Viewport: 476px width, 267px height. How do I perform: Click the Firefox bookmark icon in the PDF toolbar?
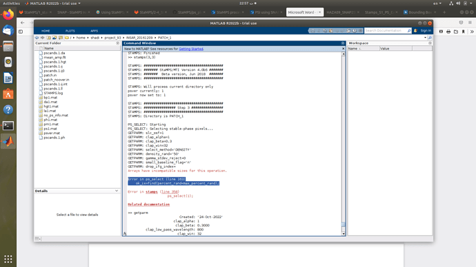tap(464, 32)
